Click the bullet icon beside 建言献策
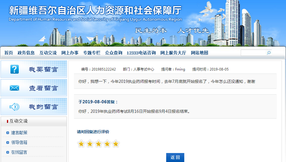Image resolution: width=286 pixels, height=162 pixels. [x=8, y=133]
